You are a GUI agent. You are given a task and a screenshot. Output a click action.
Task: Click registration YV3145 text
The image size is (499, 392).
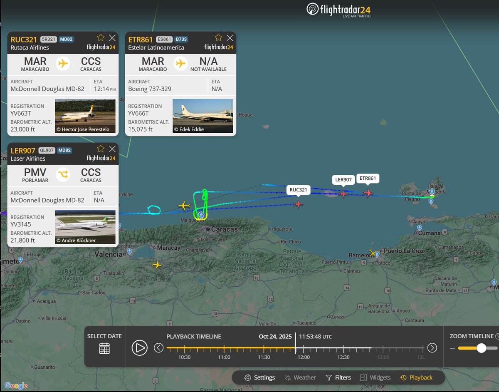[21, 224]
